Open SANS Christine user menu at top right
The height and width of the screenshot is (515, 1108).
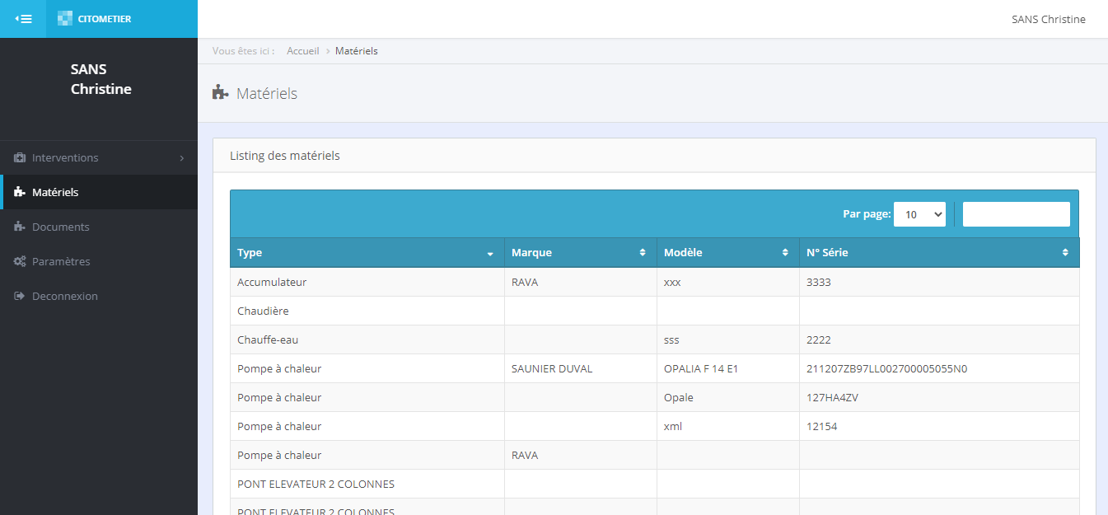pos(1048,19)
